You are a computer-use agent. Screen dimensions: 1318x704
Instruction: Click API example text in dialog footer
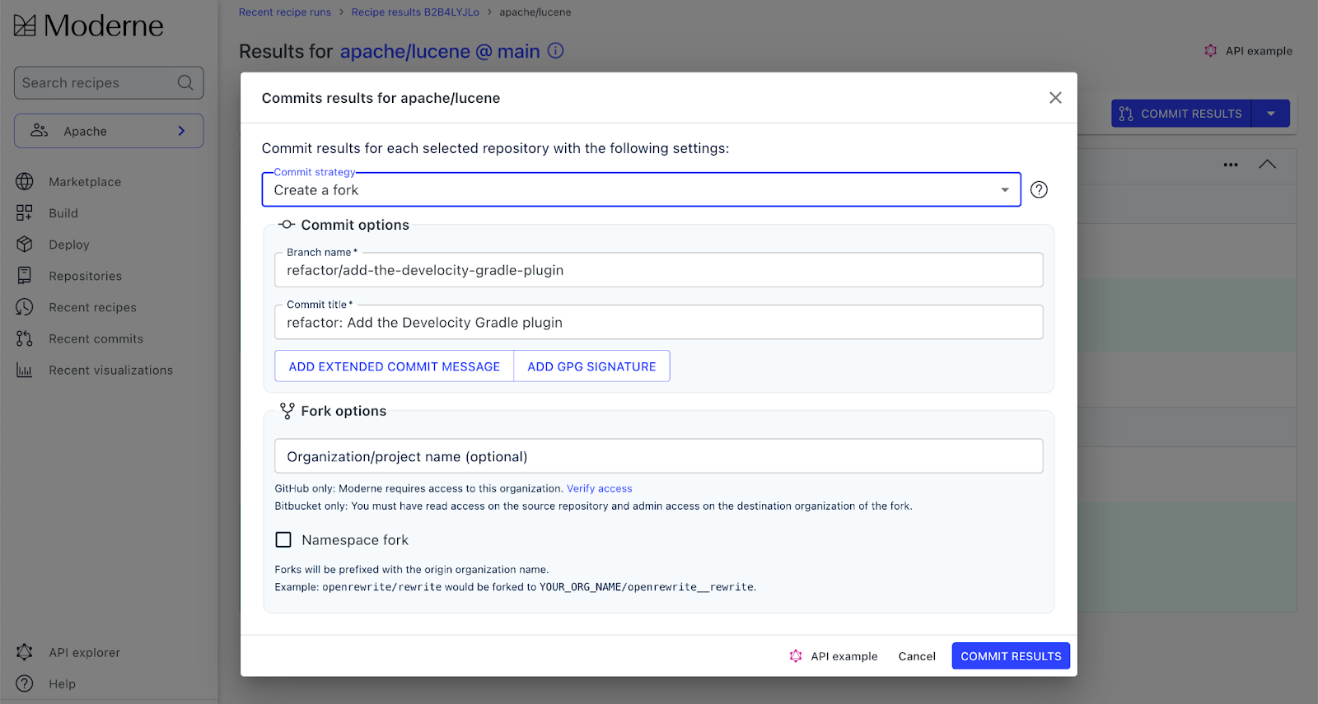844,656
